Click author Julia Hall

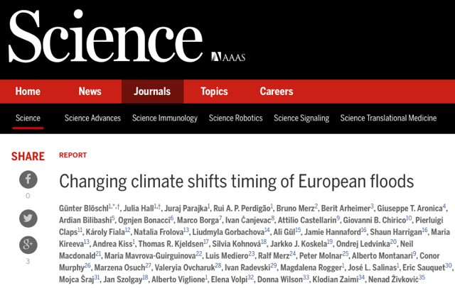pos(140,207)
